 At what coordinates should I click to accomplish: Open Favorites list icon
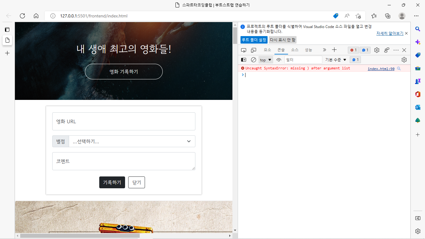[x=374, y=16]
